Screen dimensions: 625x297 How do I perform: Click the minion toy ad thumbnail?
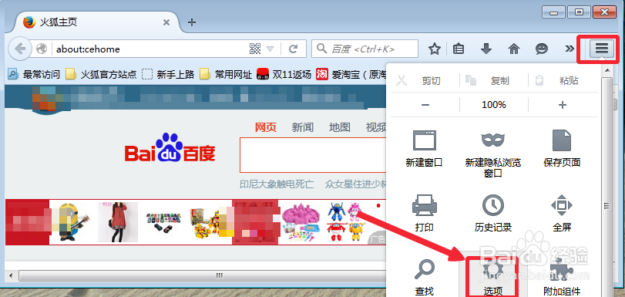point(71,221)
